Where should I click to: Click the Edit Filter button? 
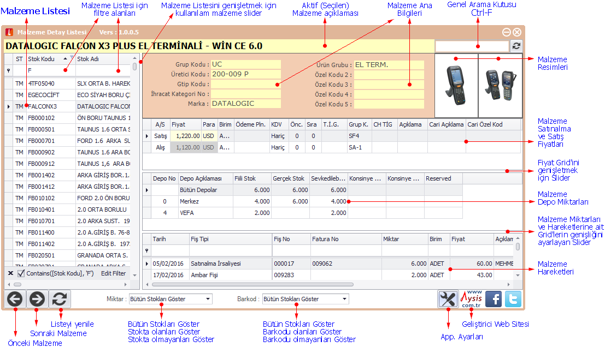(114, 273)
